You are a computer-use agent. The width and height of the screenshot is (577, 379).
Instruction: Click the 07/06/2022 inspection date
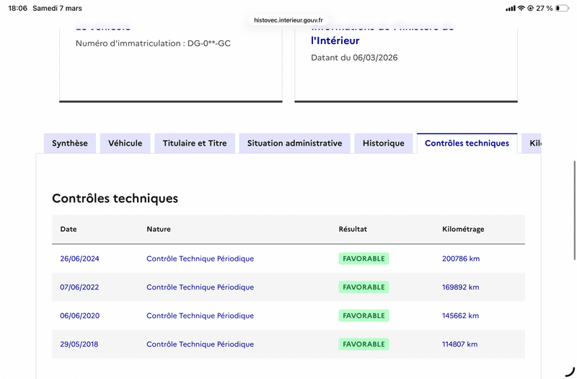(79, 287)
